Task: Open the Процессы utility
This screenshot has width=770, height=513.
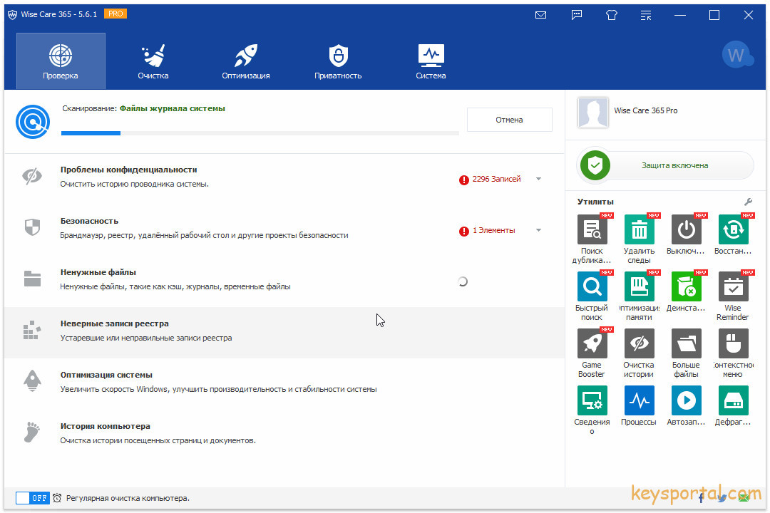Action: pyautogui.click(x=639, y=400)
